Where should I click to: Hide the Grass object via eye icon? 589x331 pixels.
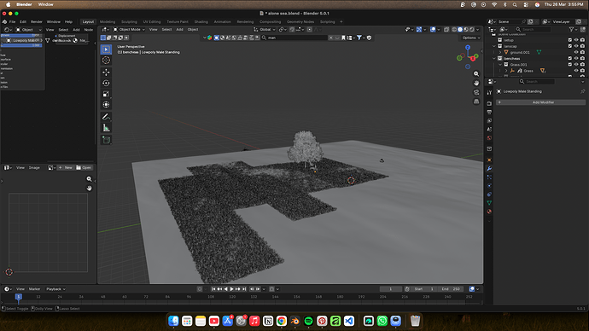tap(576, 71)
